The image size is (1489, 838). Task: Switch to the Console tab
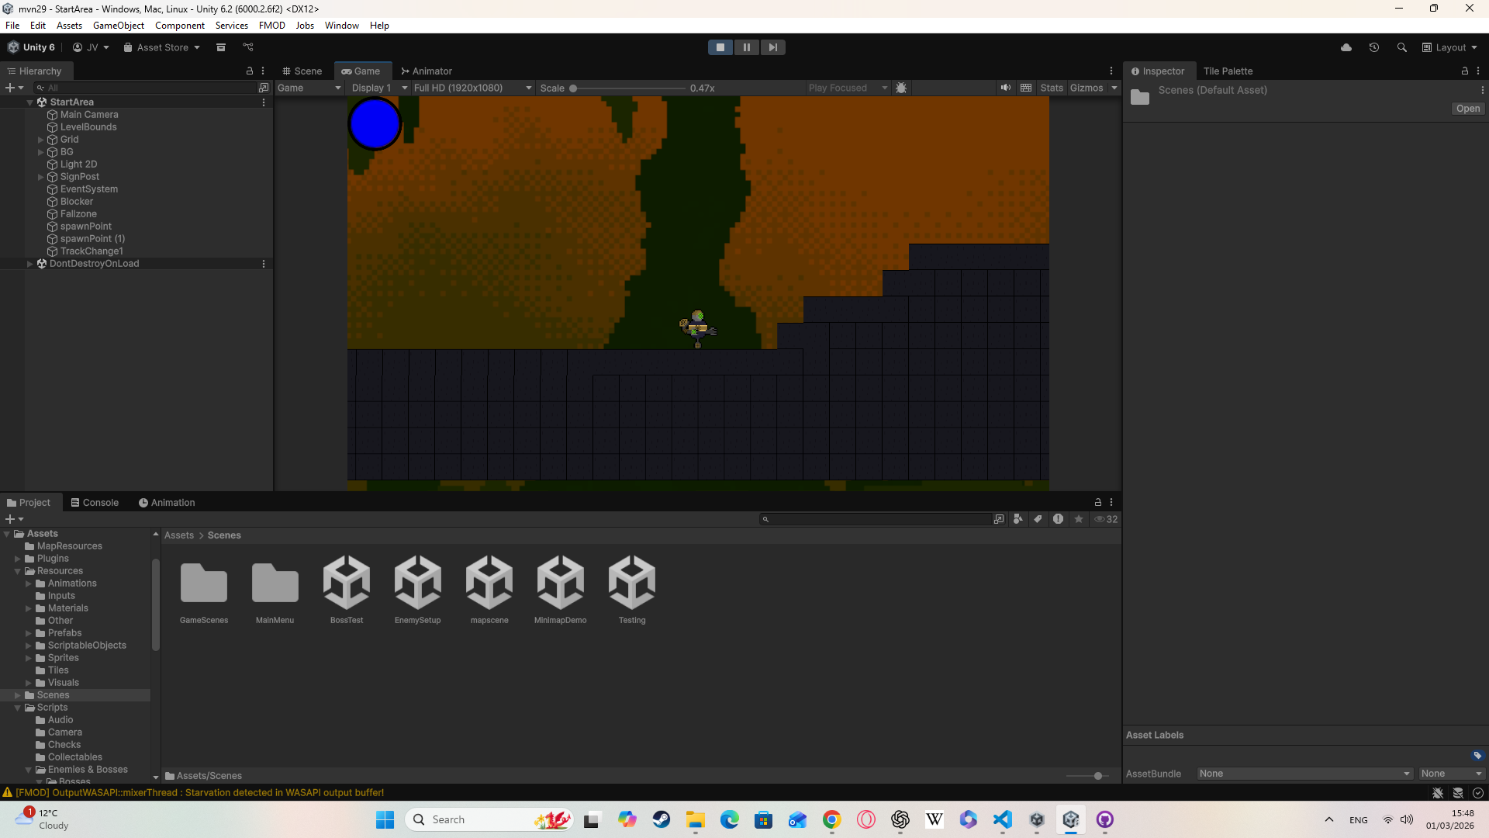95,503
